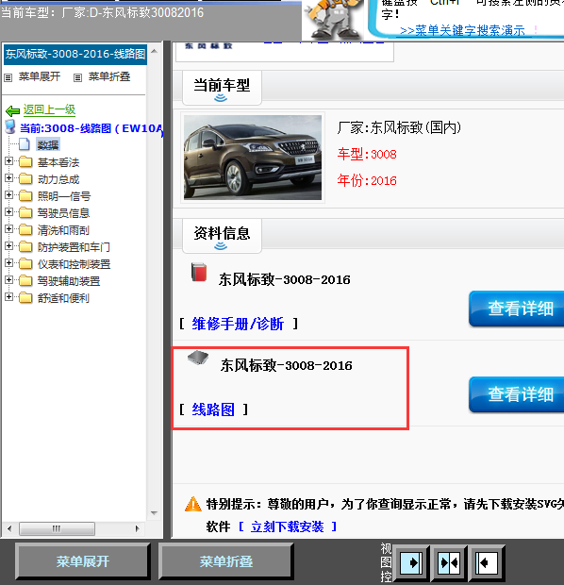Click 查看详细 button for 维修手册
The image size is (564, 585).
tap(517, 309)
